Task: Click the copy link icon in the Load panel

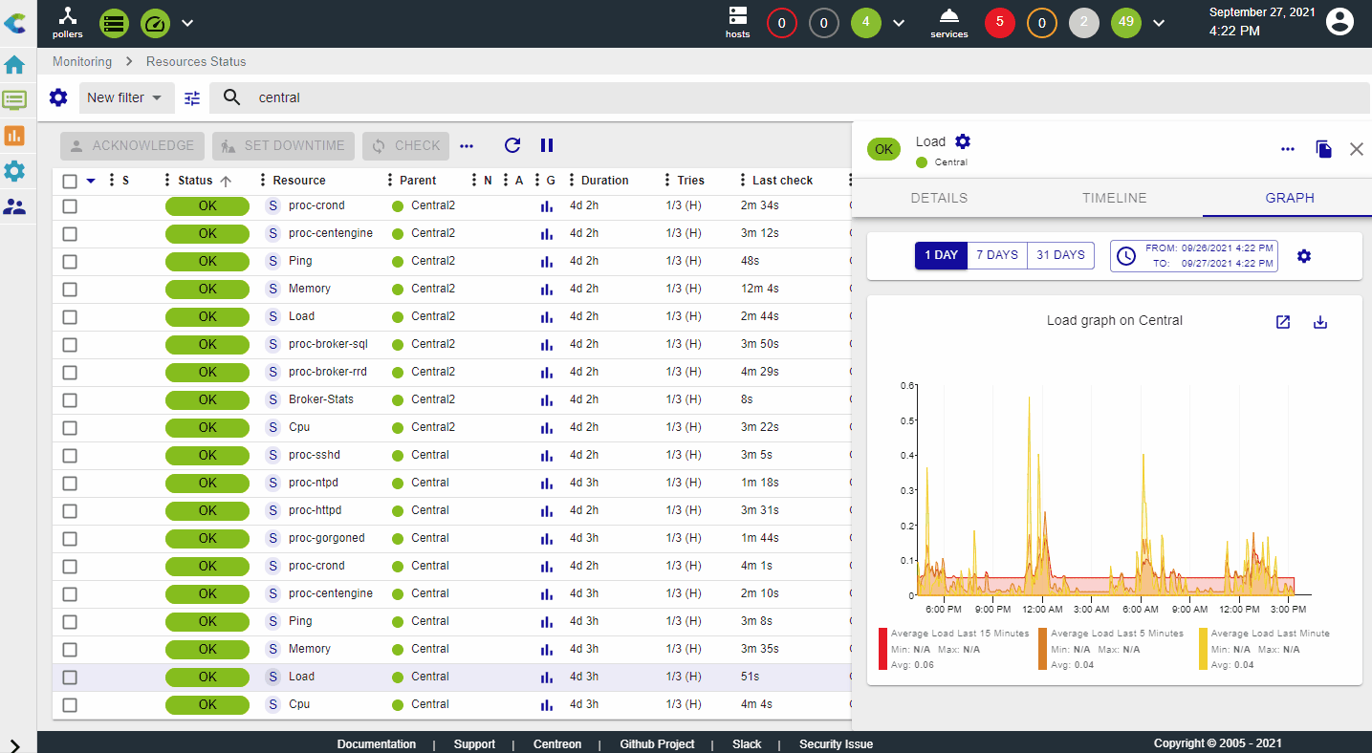Action: [1323, 149]
